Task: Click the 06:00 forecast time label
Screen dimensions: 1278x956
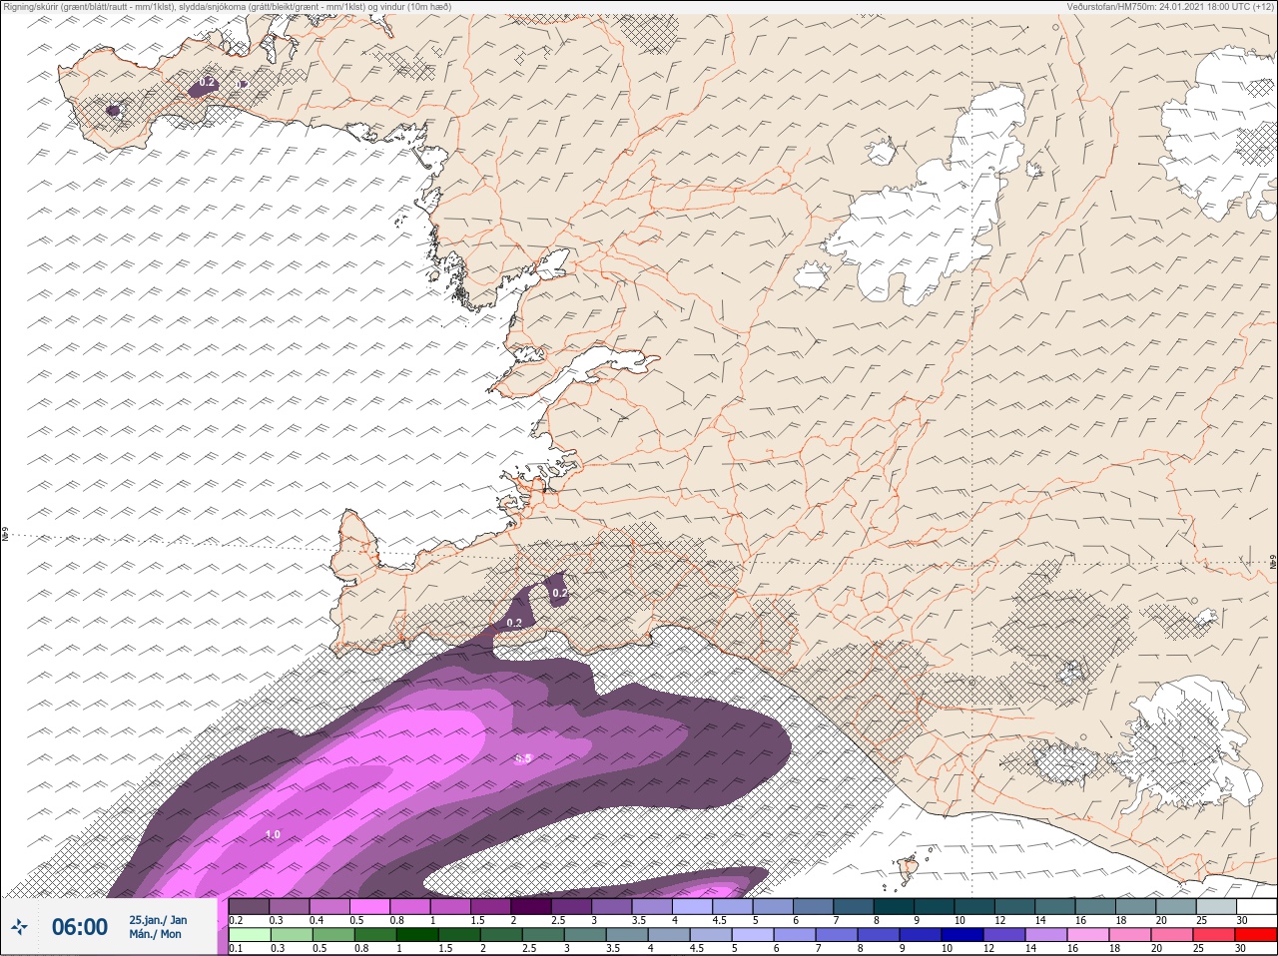Action: (80, 927)
